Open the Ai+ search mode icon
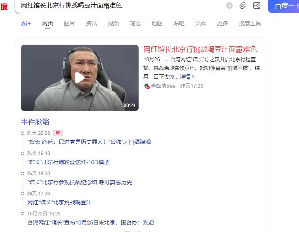Viewport: 299px width, 232px height. (x=26, y=23)
